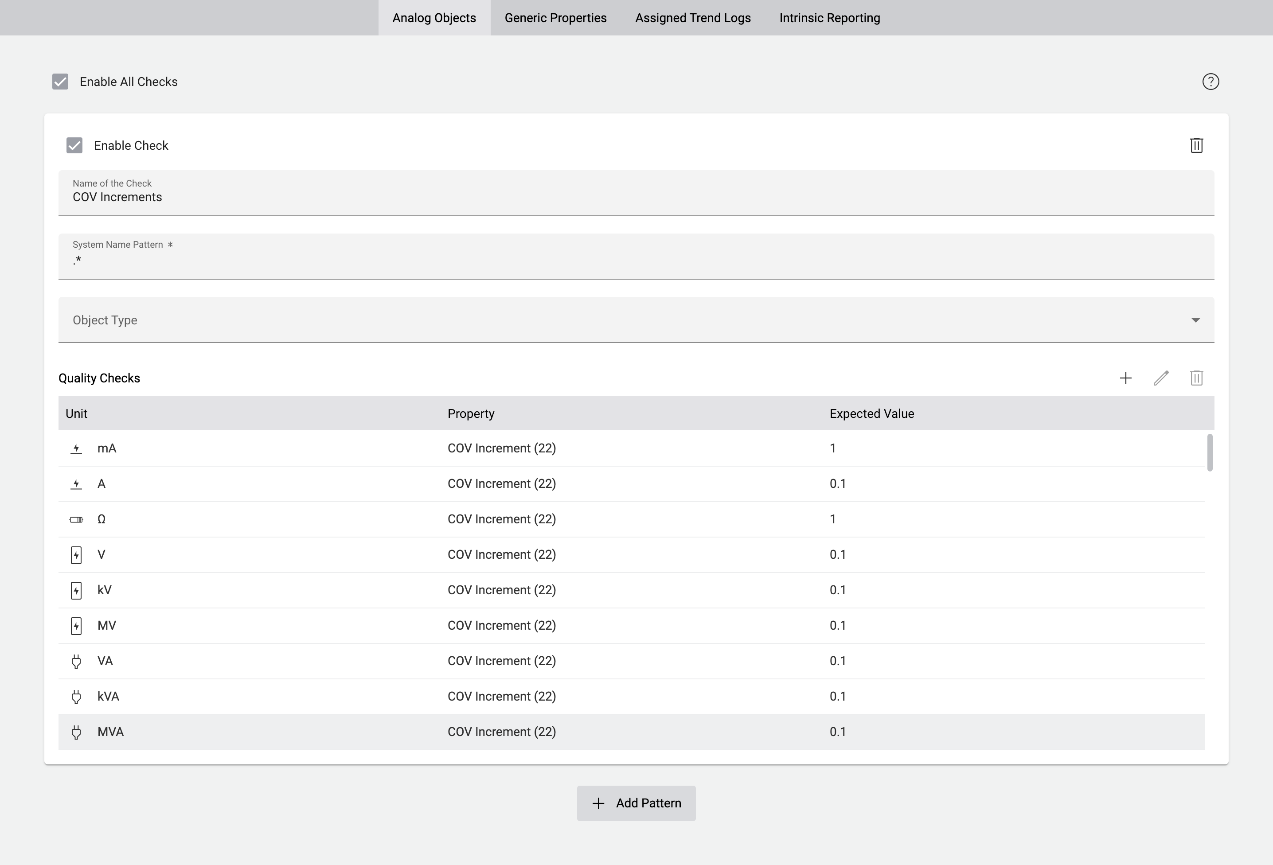Click the plug icon beside VA row
Screen dimensions: 1273x865
[x=76, y=661]
